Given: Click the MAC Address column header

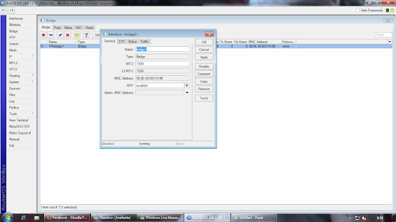Looking at the screenshot, I should (265, 42).
